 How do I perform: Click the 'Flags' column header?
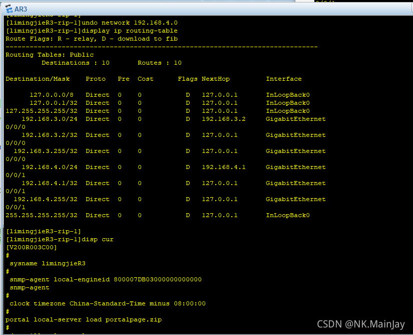(x=188, y=79)
